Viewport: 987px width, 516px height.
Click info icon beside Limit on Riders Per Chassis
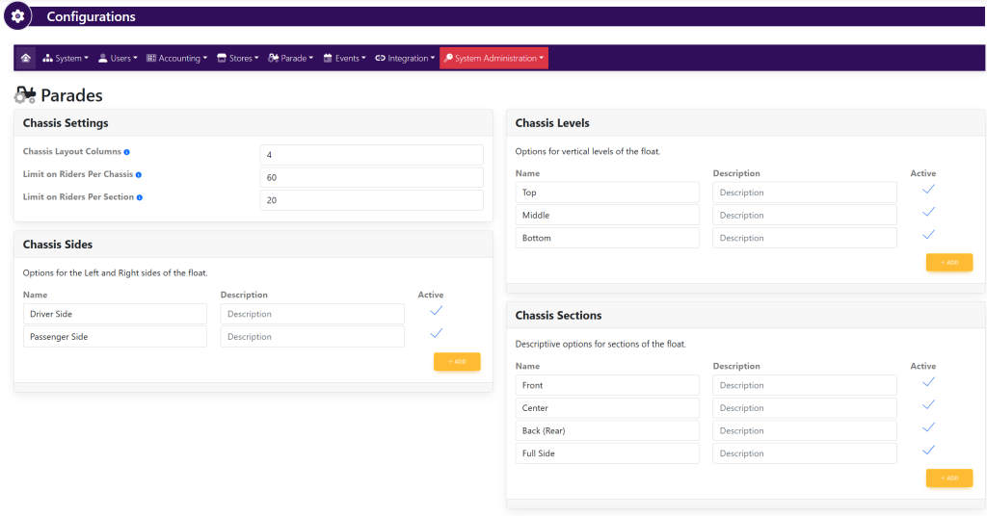click(139, 174)
